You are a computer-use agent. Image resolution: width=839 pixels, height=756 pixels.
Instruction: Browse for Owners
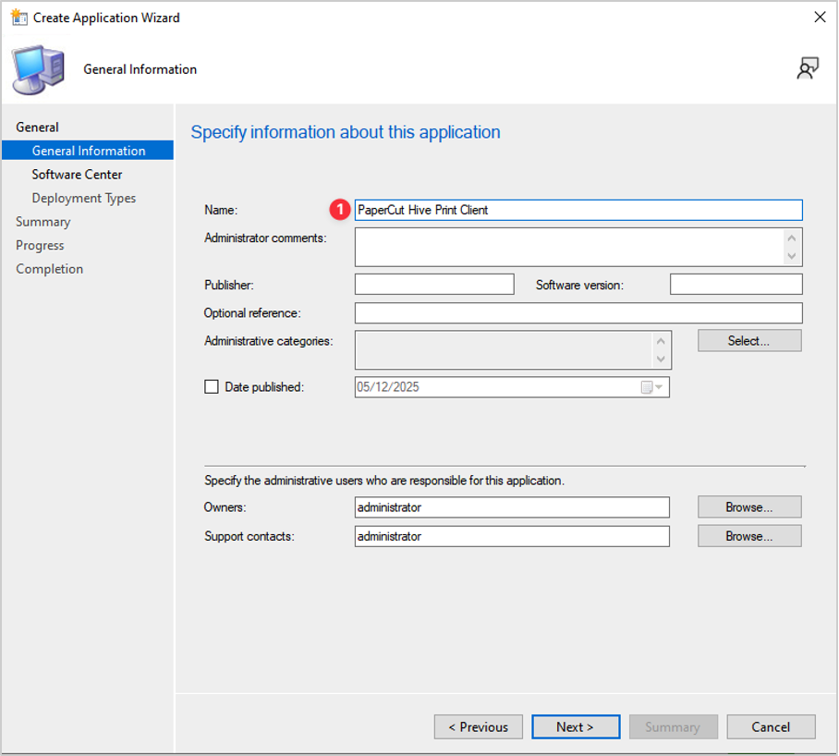tap(749, 506)
